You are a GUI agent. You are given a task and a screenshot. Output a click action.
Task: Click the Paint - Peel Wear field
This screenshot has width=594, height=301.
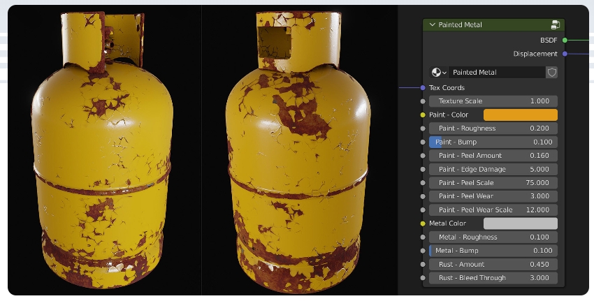tap(493, 196)
